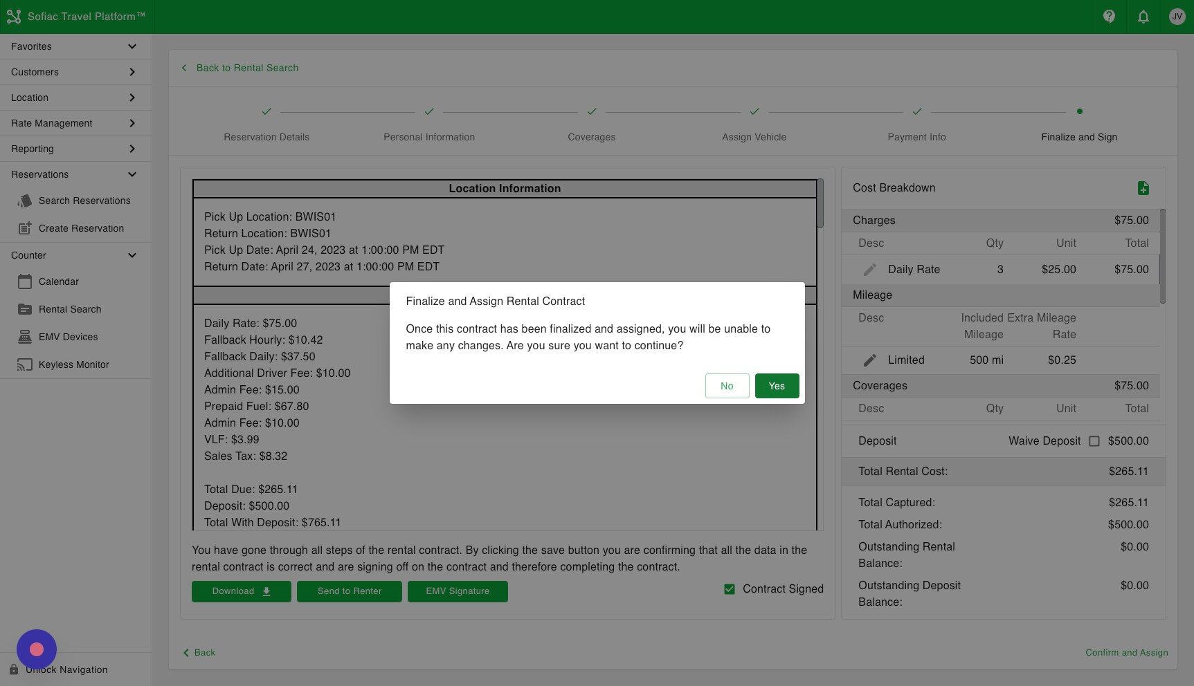Check the Waive Deposit checkbox

1094,441
